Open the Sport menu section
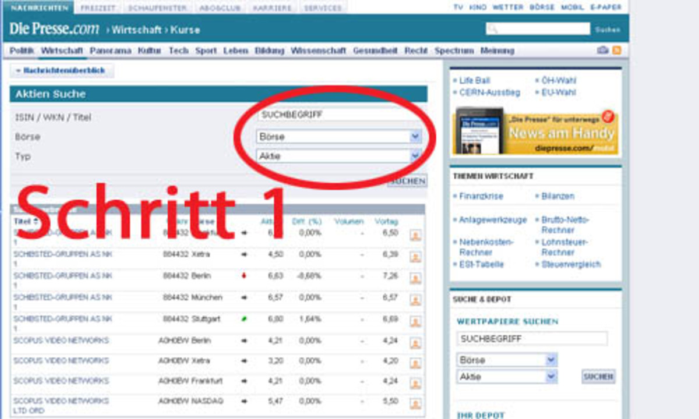699x419 pixels. 206,51
